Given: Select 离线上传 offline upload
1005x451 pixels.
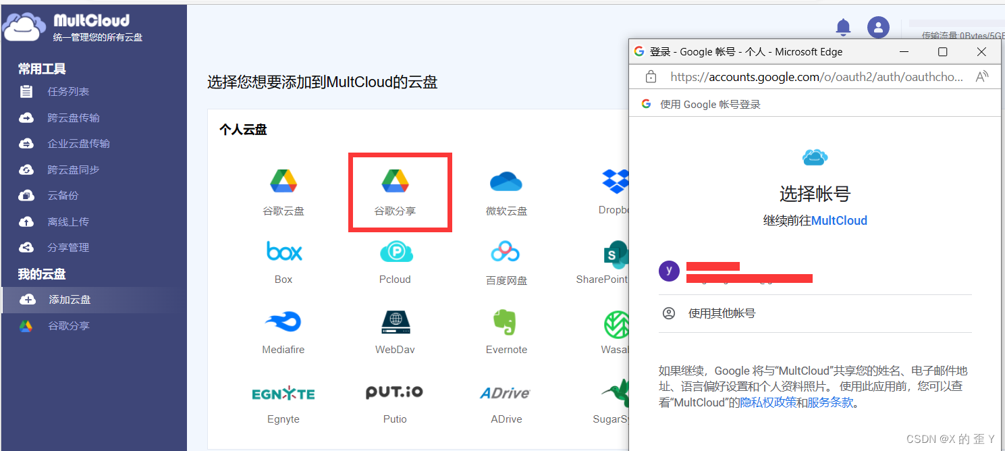Looking at the screenshot, I should 68,222.
